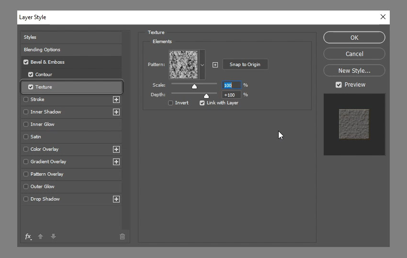Image resolution: width=407 pixels, height=258 pixels.
Task: Click the Scale percentage input field
Action: pyautogui.click(x=231, y=85)
